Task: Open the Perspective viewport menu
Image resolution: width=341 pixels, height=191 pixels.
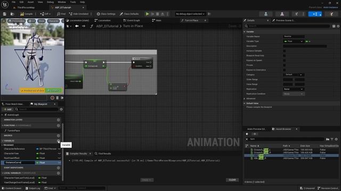Action: click(x=17, y=21)
